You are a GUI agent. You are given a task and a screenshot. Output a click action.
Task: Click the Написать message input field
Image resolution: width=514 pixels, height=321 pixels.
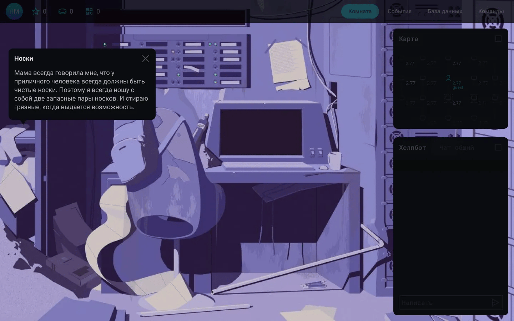(443, 303)
